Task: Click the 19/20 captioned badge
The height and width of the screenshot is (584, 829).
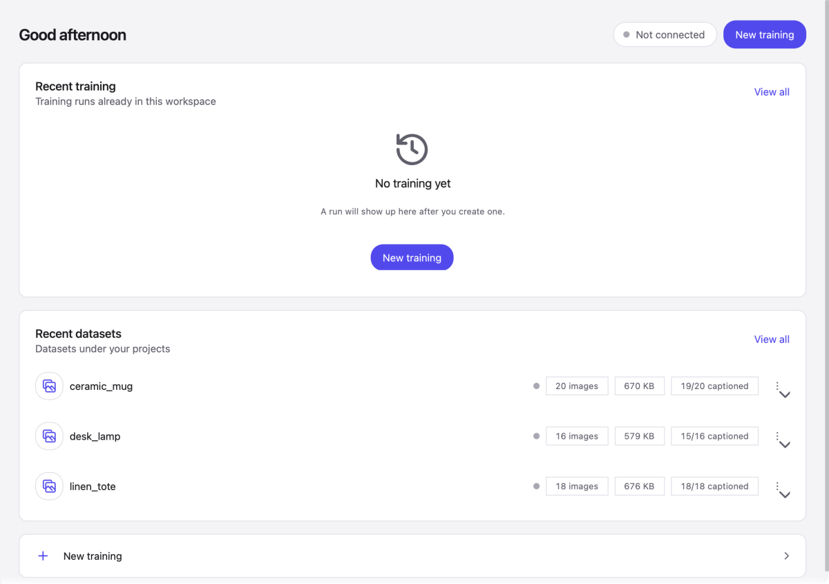Action: (x=714, y=386)
